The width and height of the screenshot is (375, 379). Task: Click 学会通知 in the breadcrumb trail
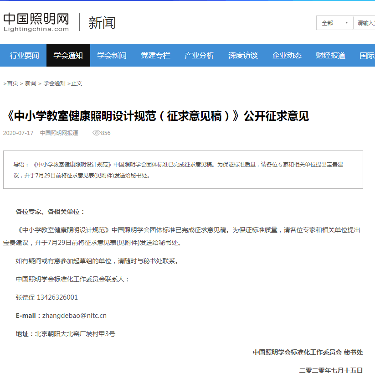54,83
